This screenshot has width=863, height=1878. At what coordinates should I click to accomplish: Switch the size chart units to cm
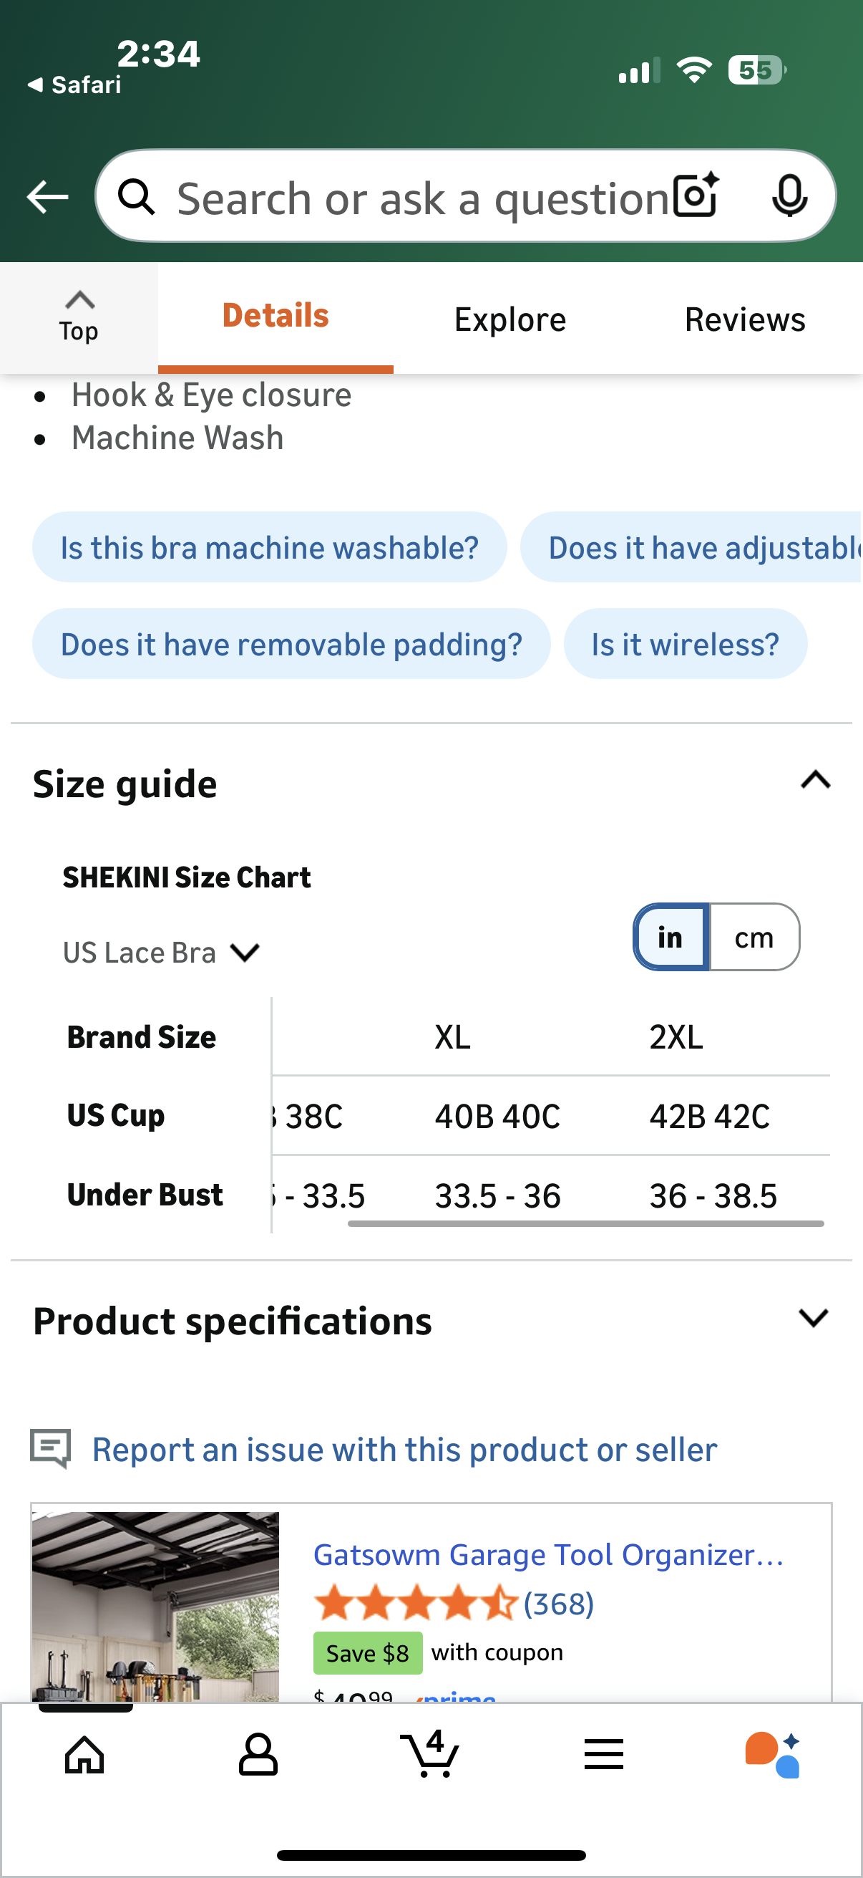(754, 938)
